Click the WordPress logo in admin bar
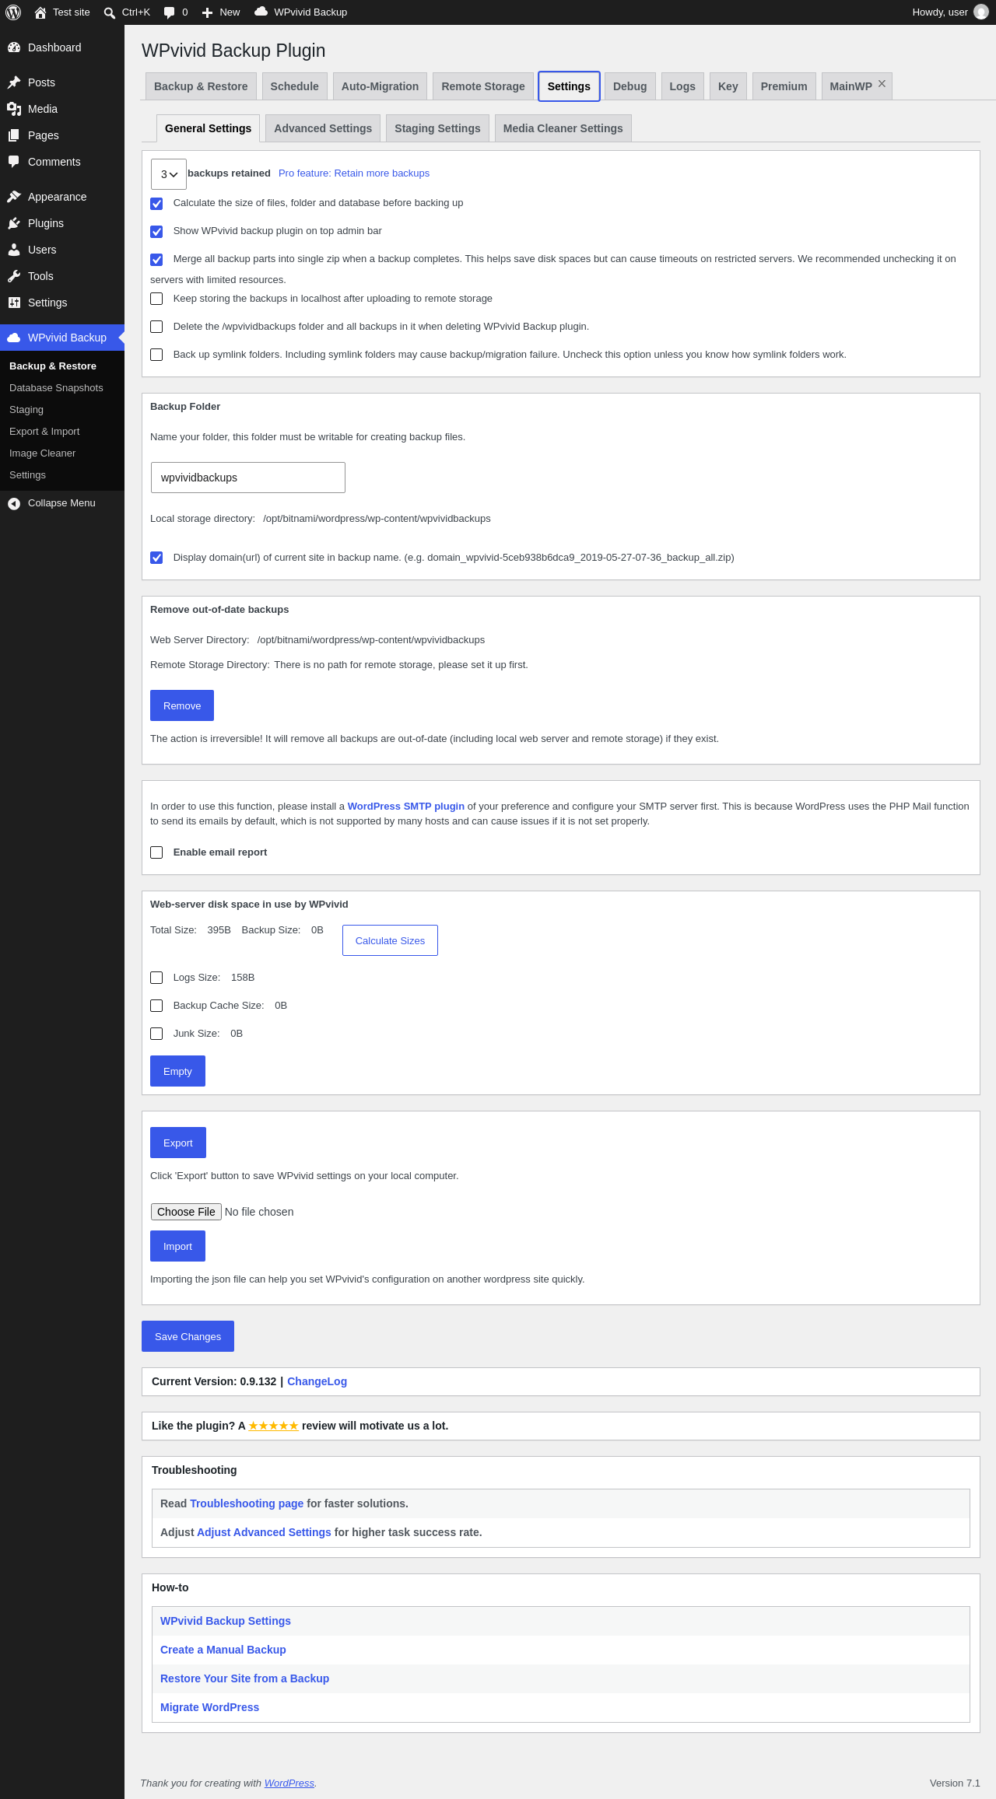 click(x=13, y=12)
